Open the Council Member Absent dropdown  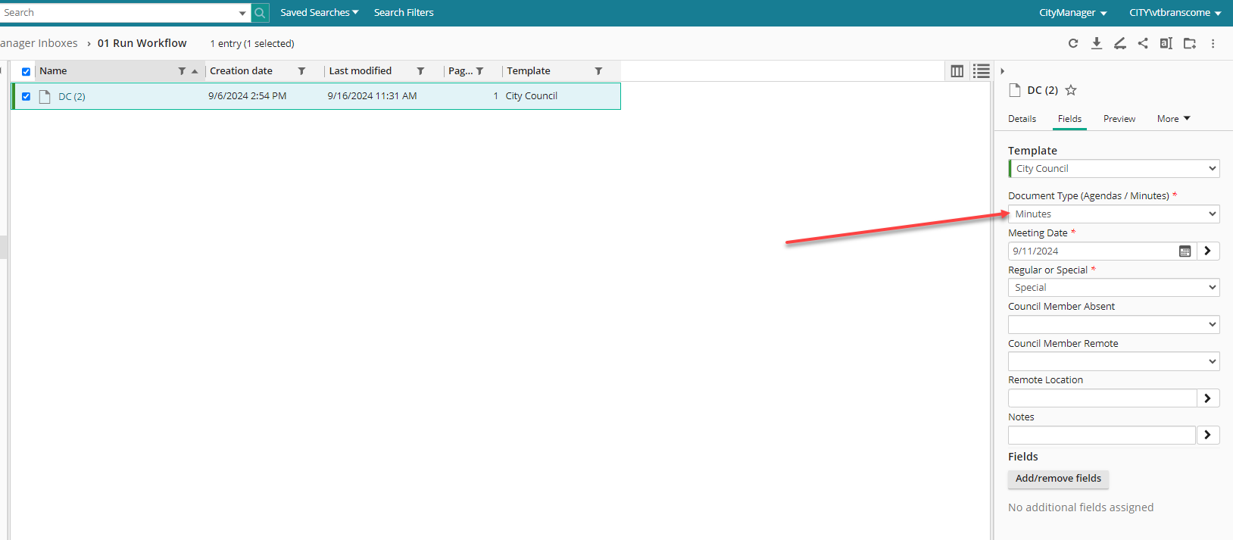point(1114,325)
